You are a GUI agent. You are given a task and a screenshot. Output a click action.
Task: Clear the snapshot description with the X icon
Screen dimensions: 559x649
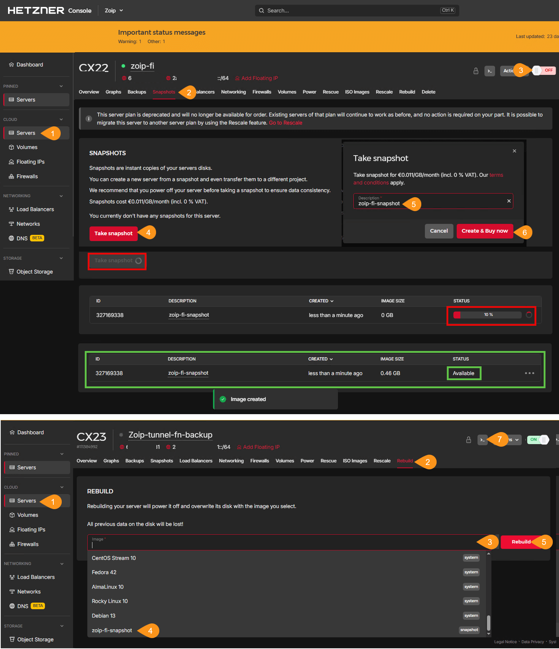[x=509, y=201]
